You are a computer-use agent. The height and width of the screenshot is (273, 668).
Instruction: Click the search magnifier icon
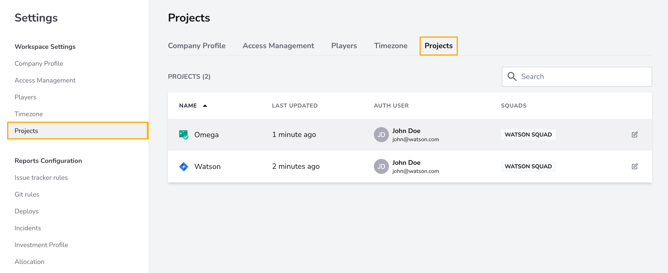512,77
